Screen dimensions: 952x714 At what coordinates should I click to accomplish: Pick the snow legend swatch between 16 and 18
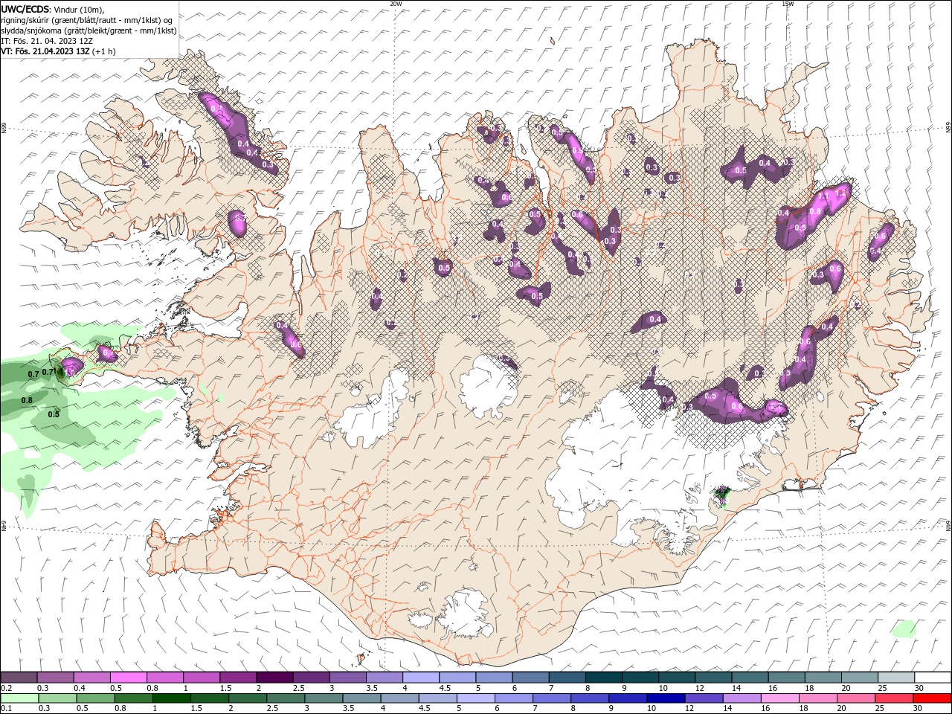[786, 678]
